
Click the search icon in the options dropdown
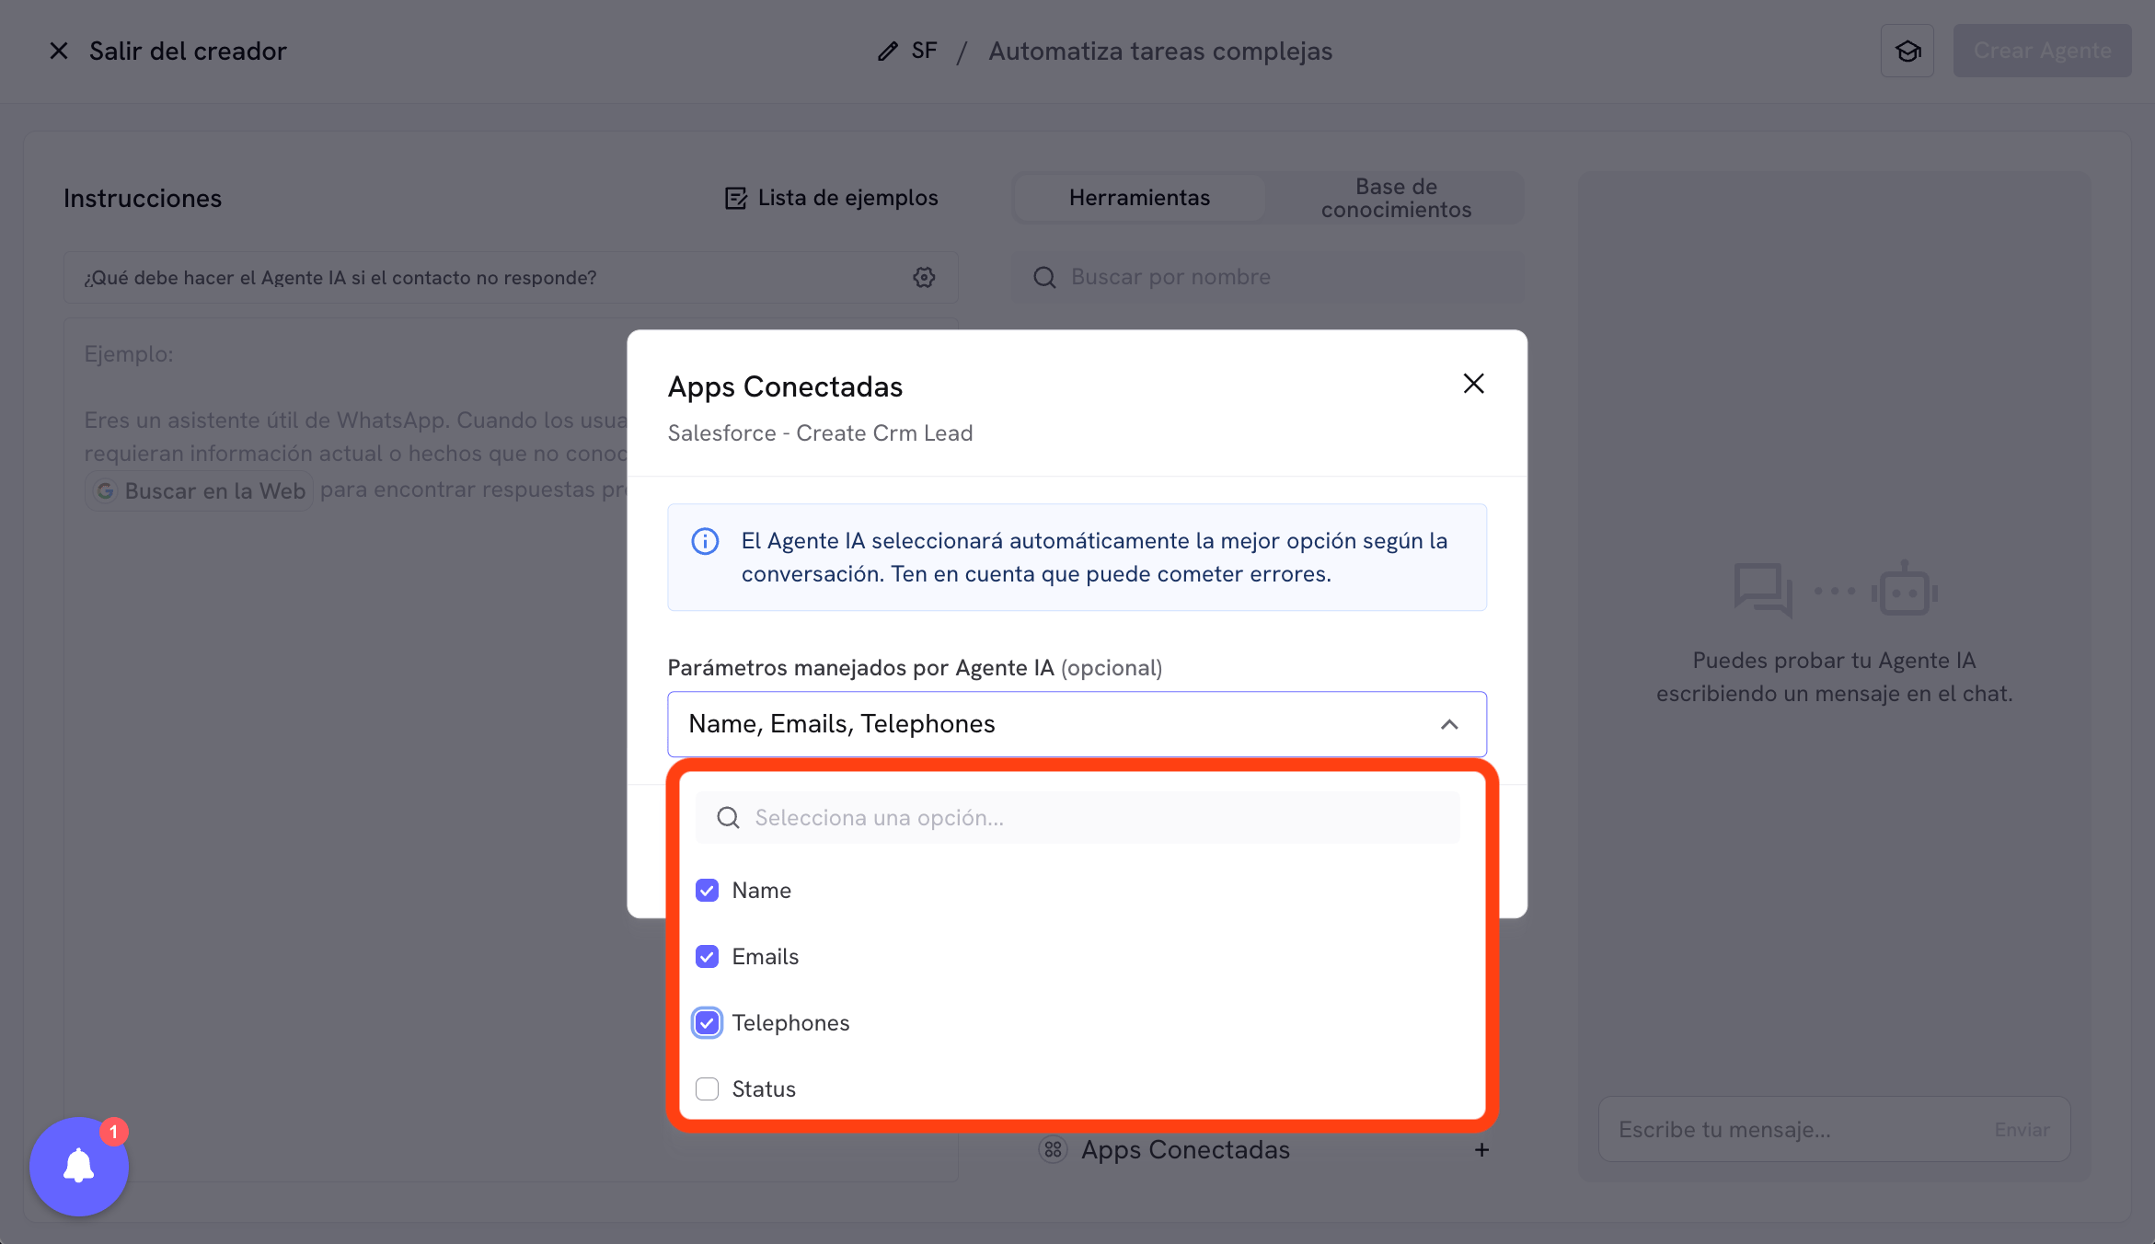tap(728, 818)
